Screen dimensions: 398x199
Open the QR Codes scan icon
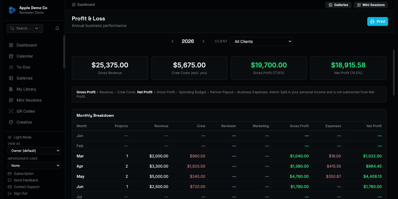(11, 111)
